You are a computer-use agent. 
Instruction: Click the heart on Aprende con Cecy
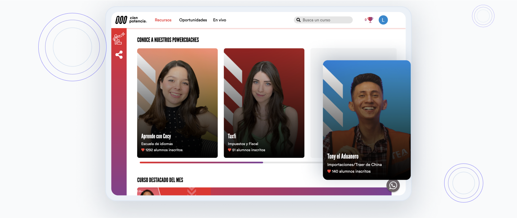coord(143,150)
